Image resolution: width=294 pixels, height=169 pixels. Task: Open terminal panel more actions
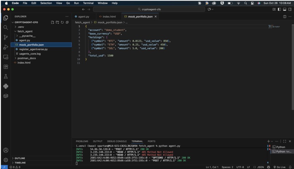[x=277, y=141]
